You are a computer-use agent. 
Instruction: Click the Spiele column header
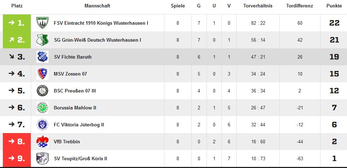coord(178,6)
